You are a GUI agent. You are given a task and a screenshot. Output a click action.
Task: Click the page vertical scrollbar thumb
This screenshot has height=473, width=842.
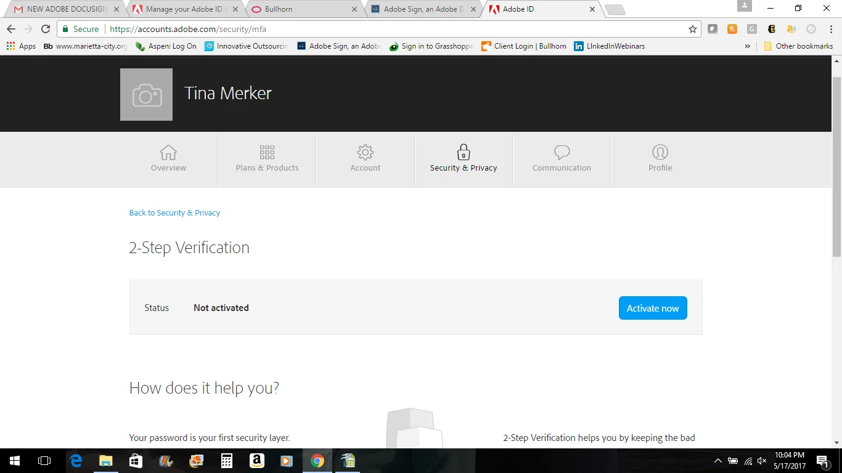coord(836,166)
